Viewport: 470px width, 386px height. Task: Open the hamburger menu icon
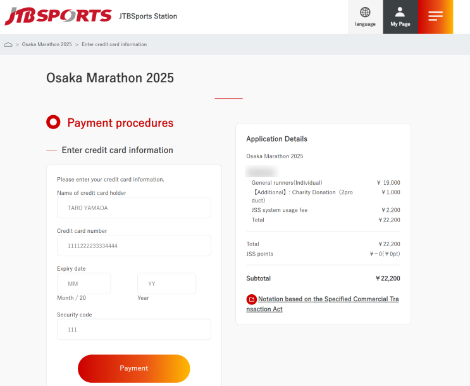pyautogui.click(x=435, y=16)
